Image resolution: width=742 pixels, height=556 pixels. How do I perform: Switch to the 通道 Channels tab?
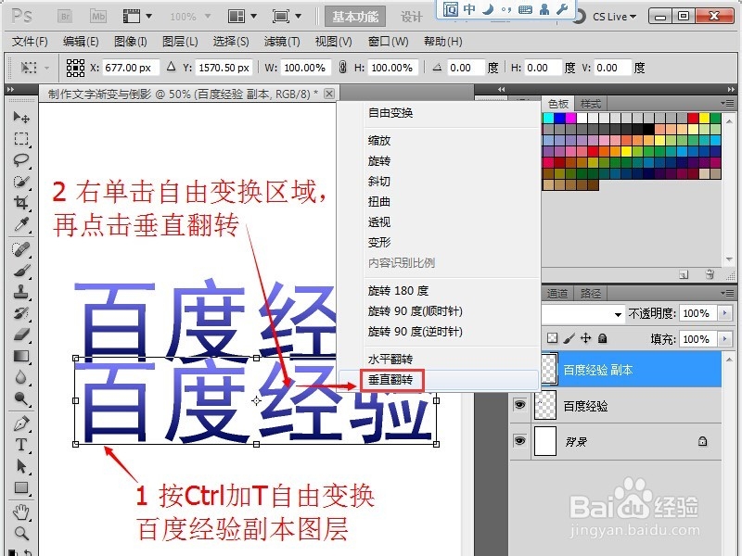[x=557, y=292]
